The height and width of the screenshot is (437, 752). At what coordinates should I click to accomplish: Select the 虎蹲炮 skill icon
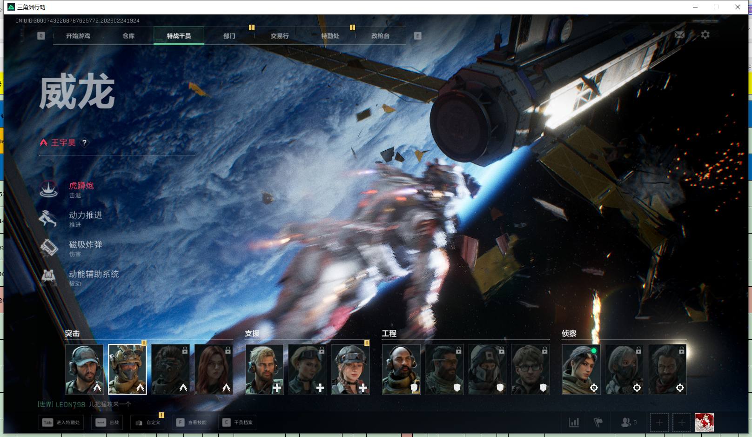click(48, 189)
